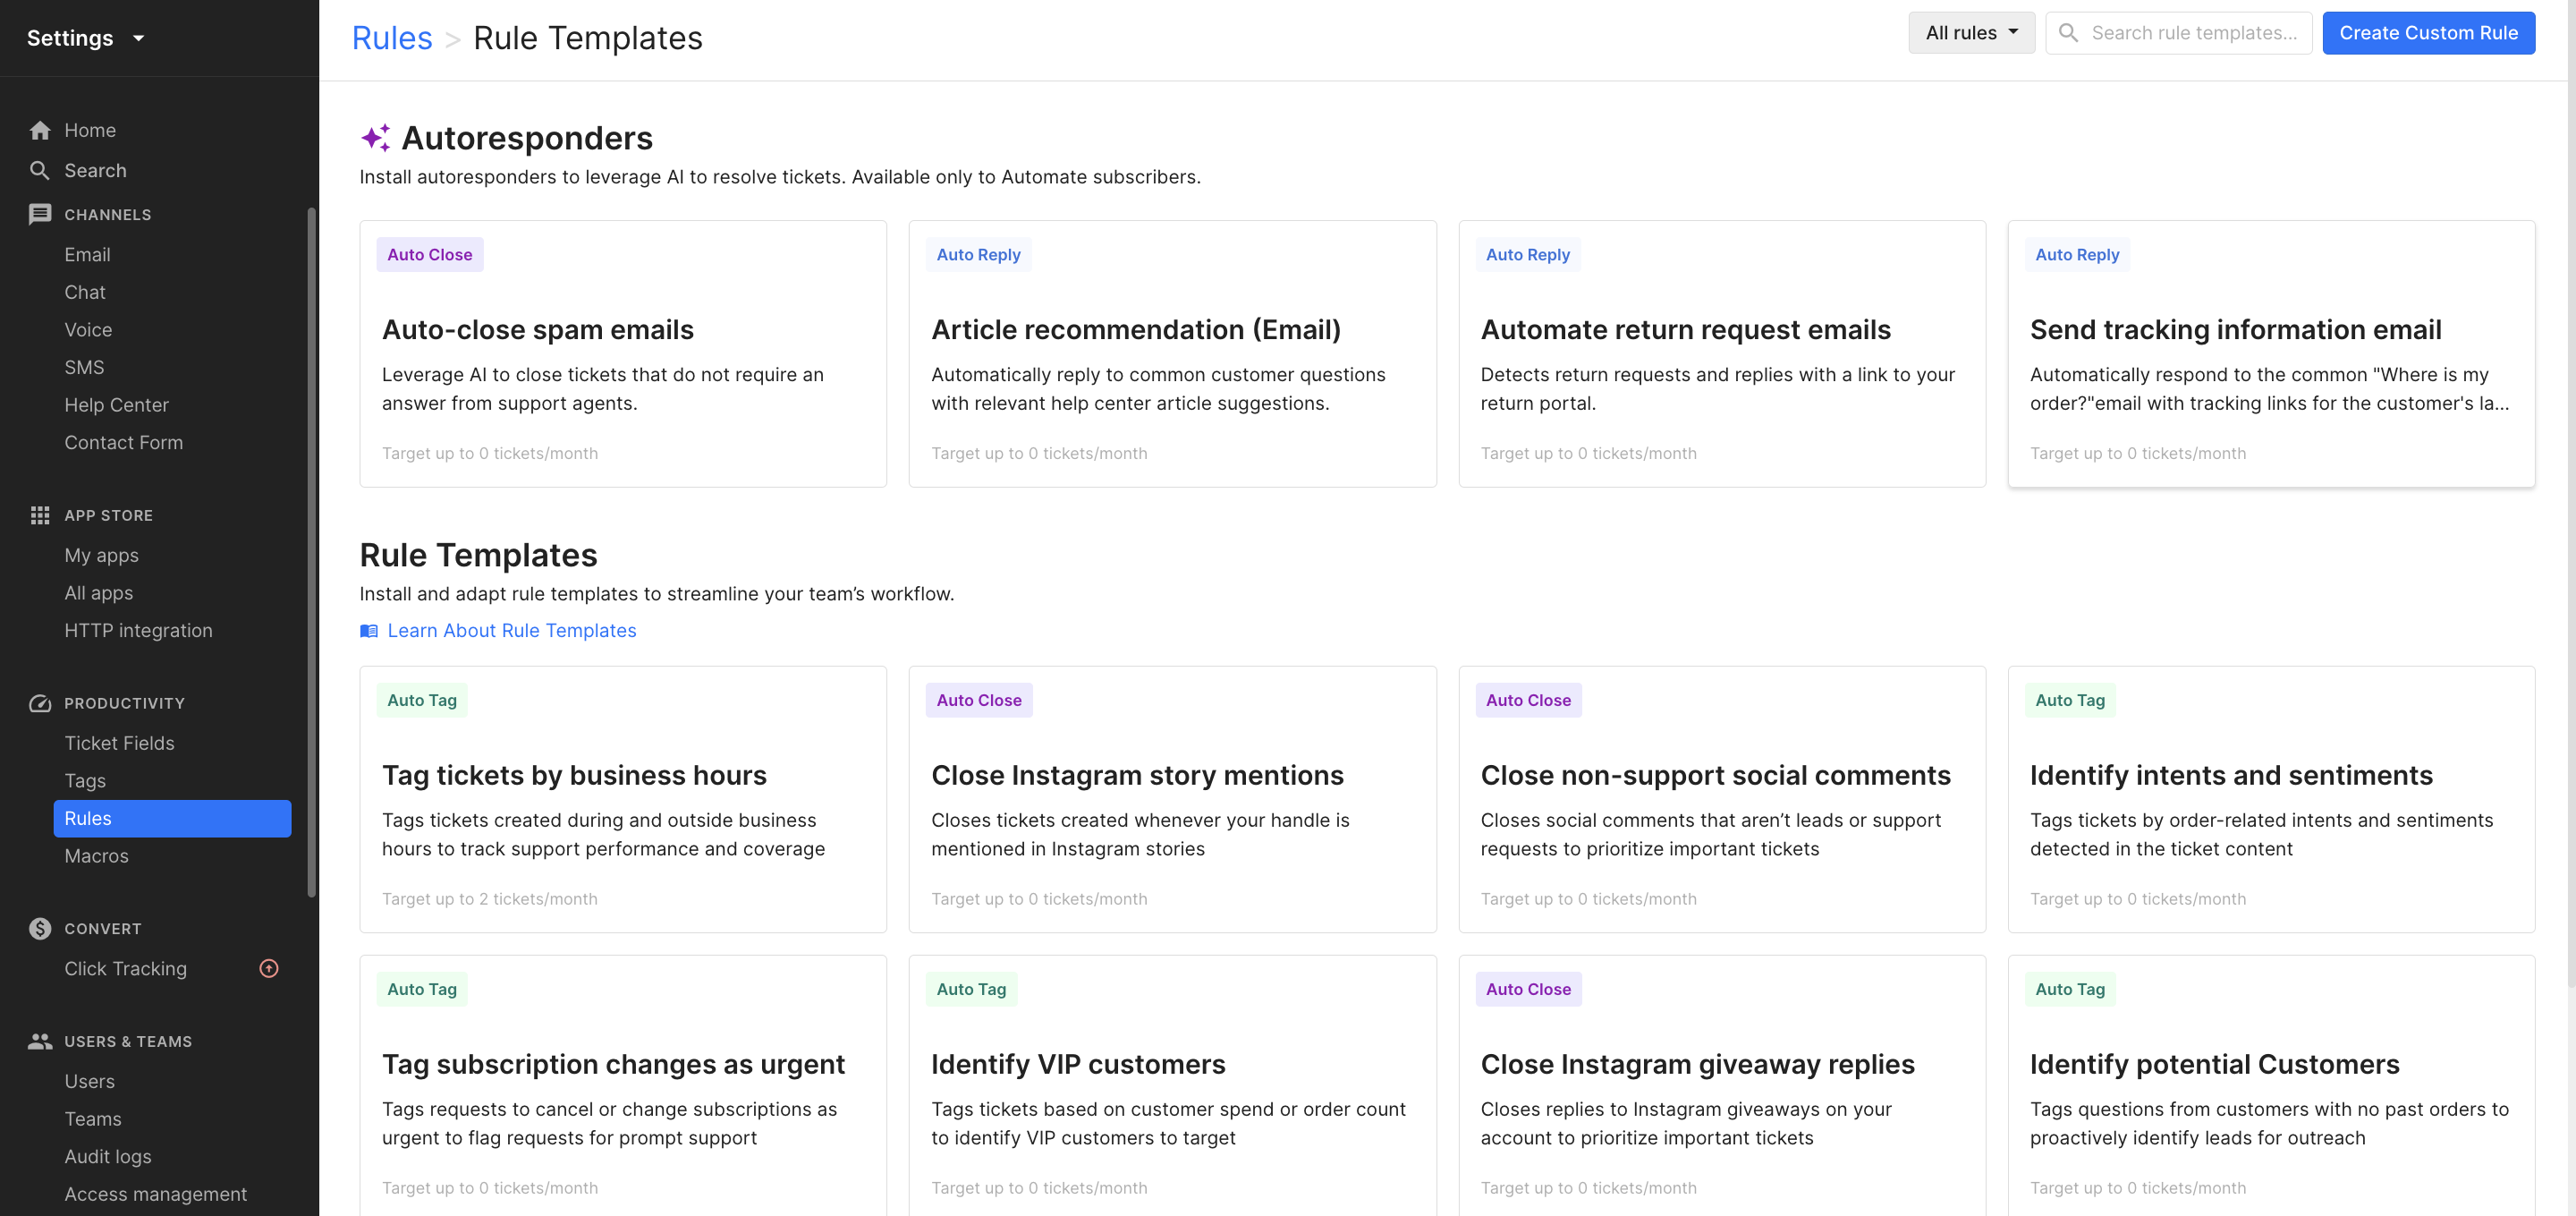Open Contact Form settings
The height and width of the screenshot is (1216, 2576).
pos(123,443)
